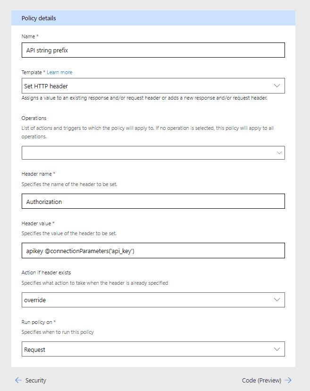
Task: Click the Template description text below dropdown
Action: pos(144,98)
